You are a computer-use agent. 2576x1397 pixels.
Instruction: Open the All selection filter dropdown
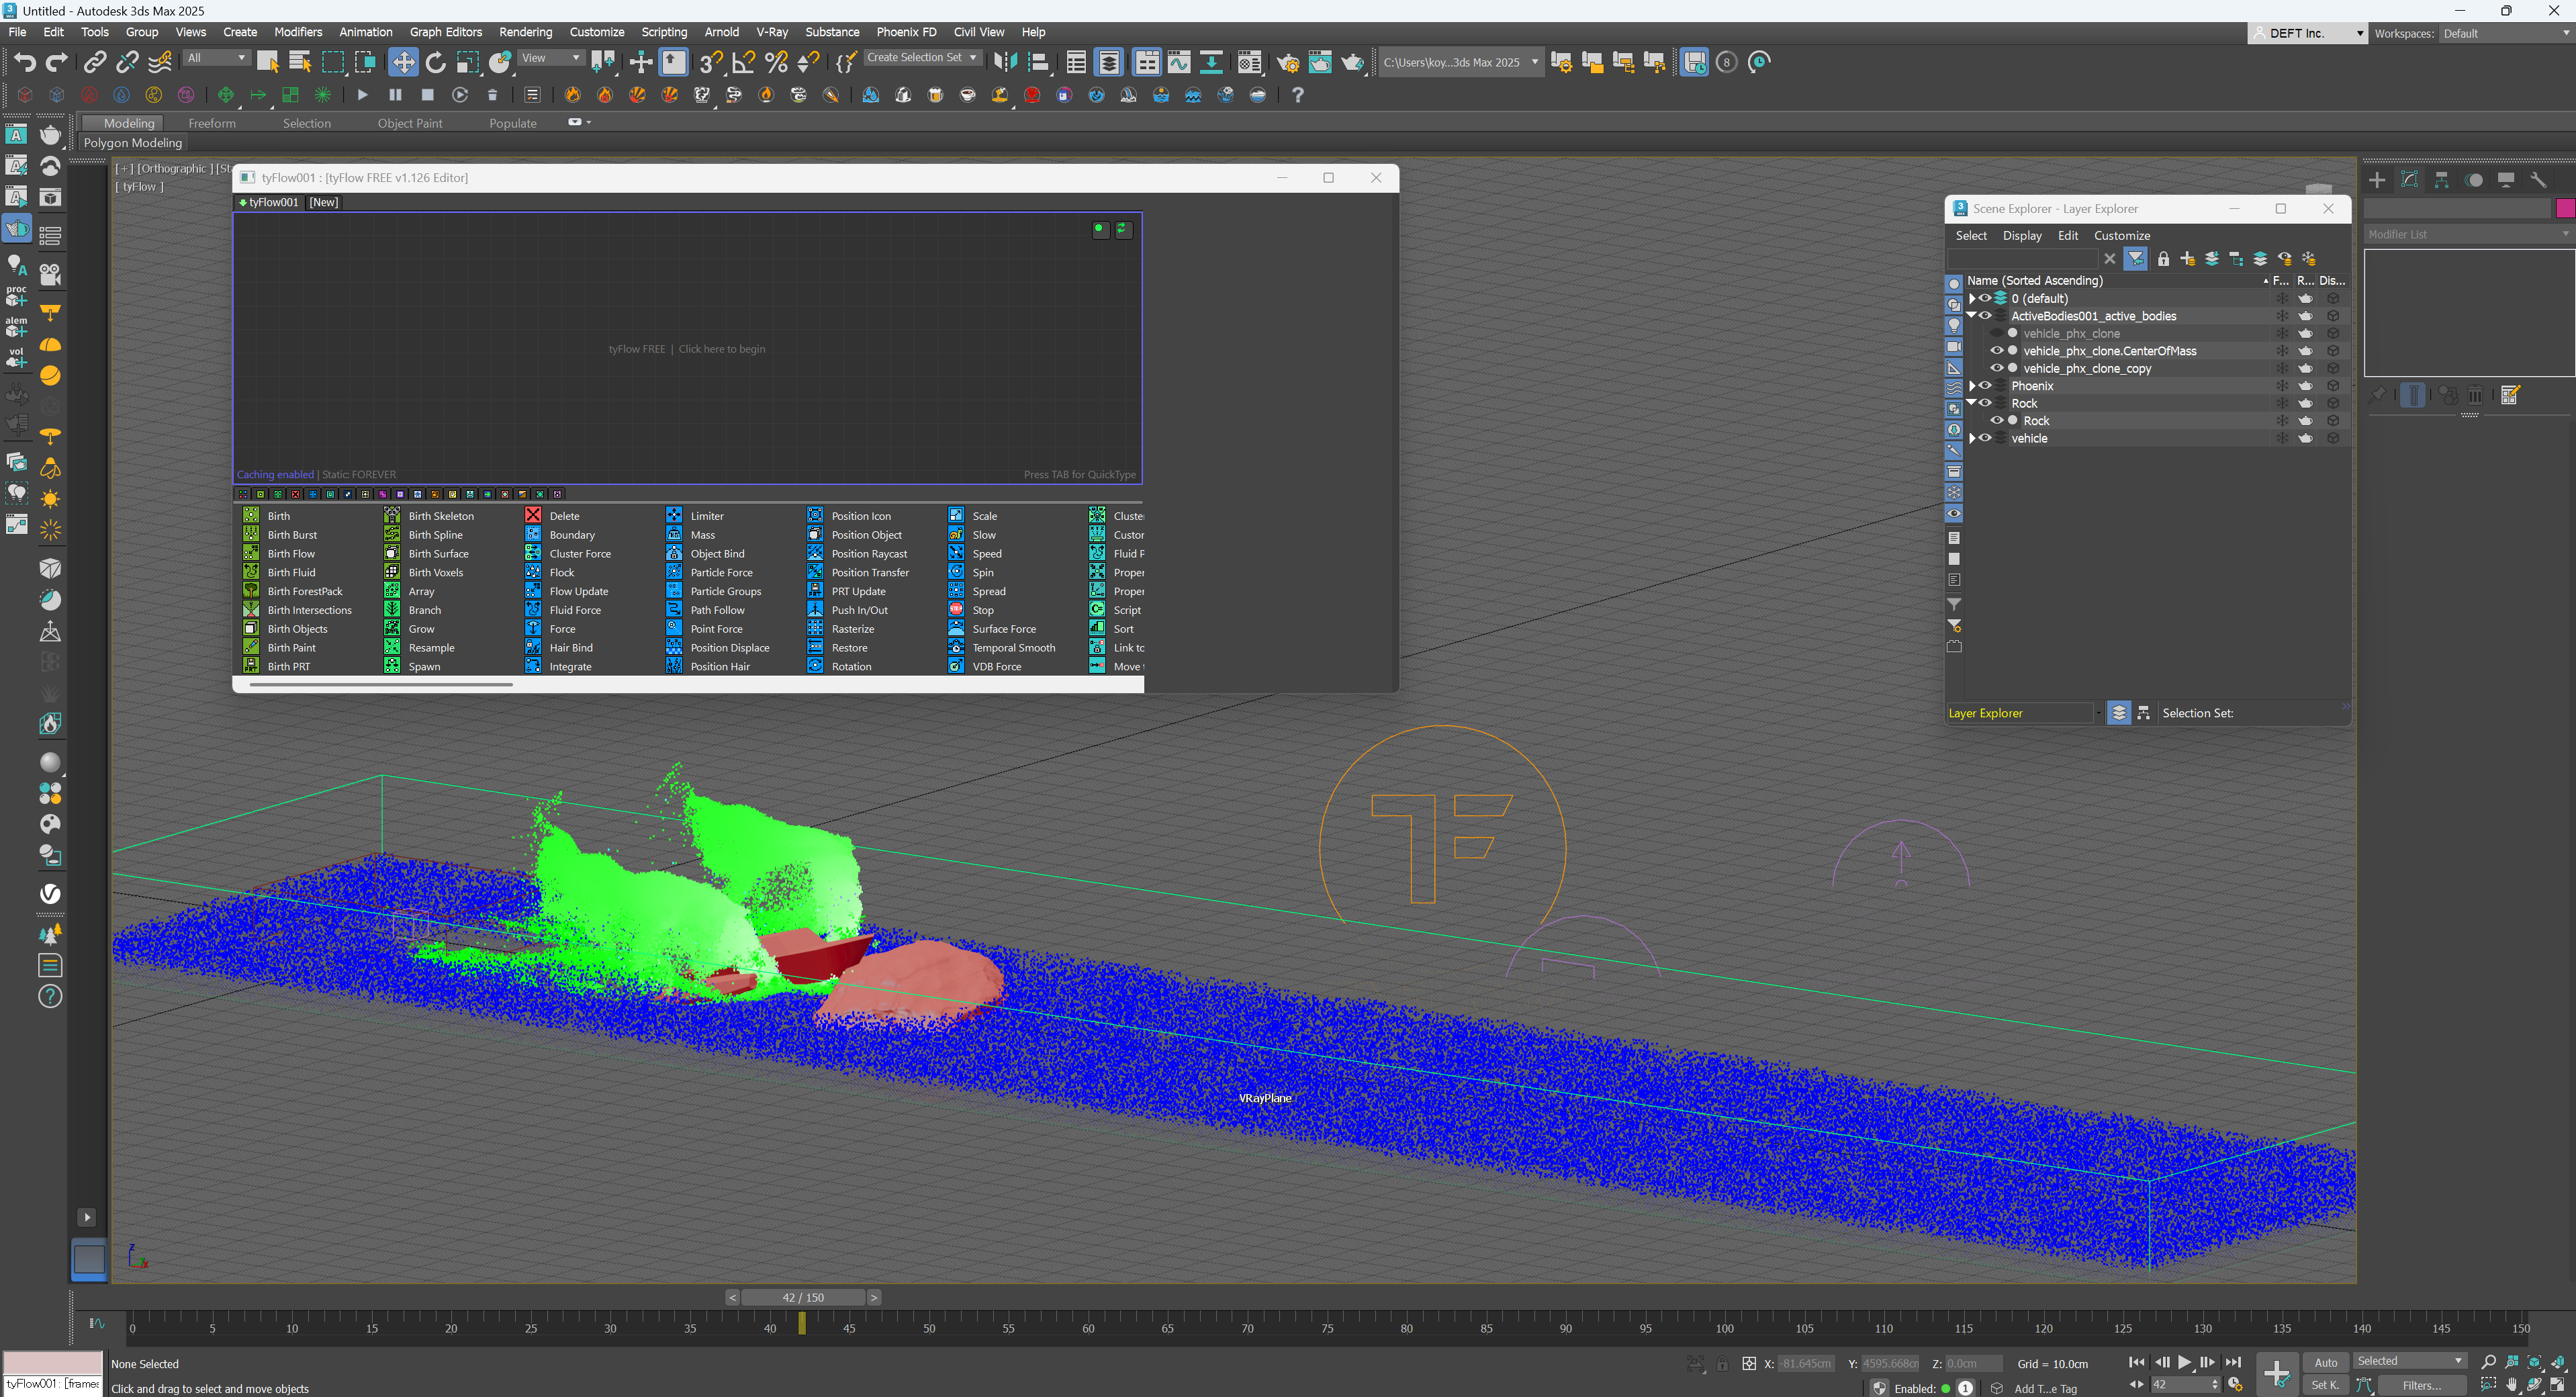click(x=216, y=58)
